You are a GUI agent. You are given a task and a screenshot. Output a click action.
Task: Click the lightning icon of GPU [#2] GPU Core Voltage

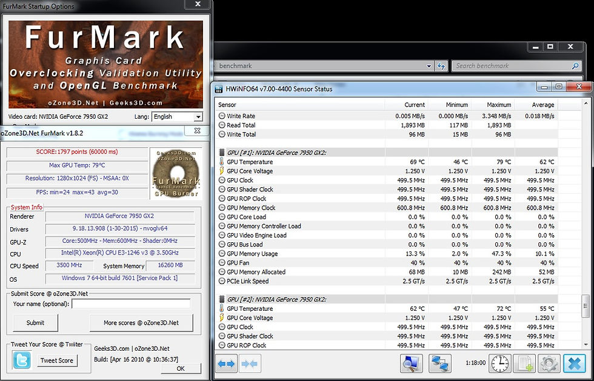click(x=222, y=317)
